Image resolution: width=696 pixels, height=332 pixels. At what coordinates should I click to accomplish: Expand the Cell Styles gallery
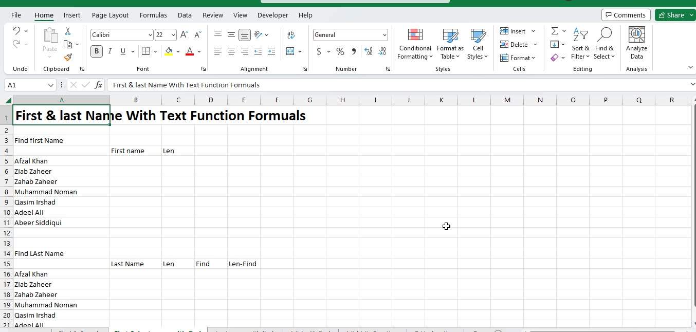478,44
